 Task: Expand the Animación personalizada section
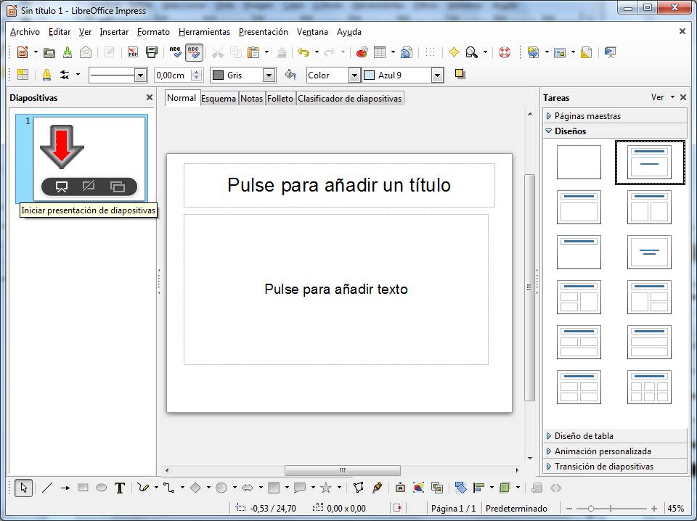(615, 451)
